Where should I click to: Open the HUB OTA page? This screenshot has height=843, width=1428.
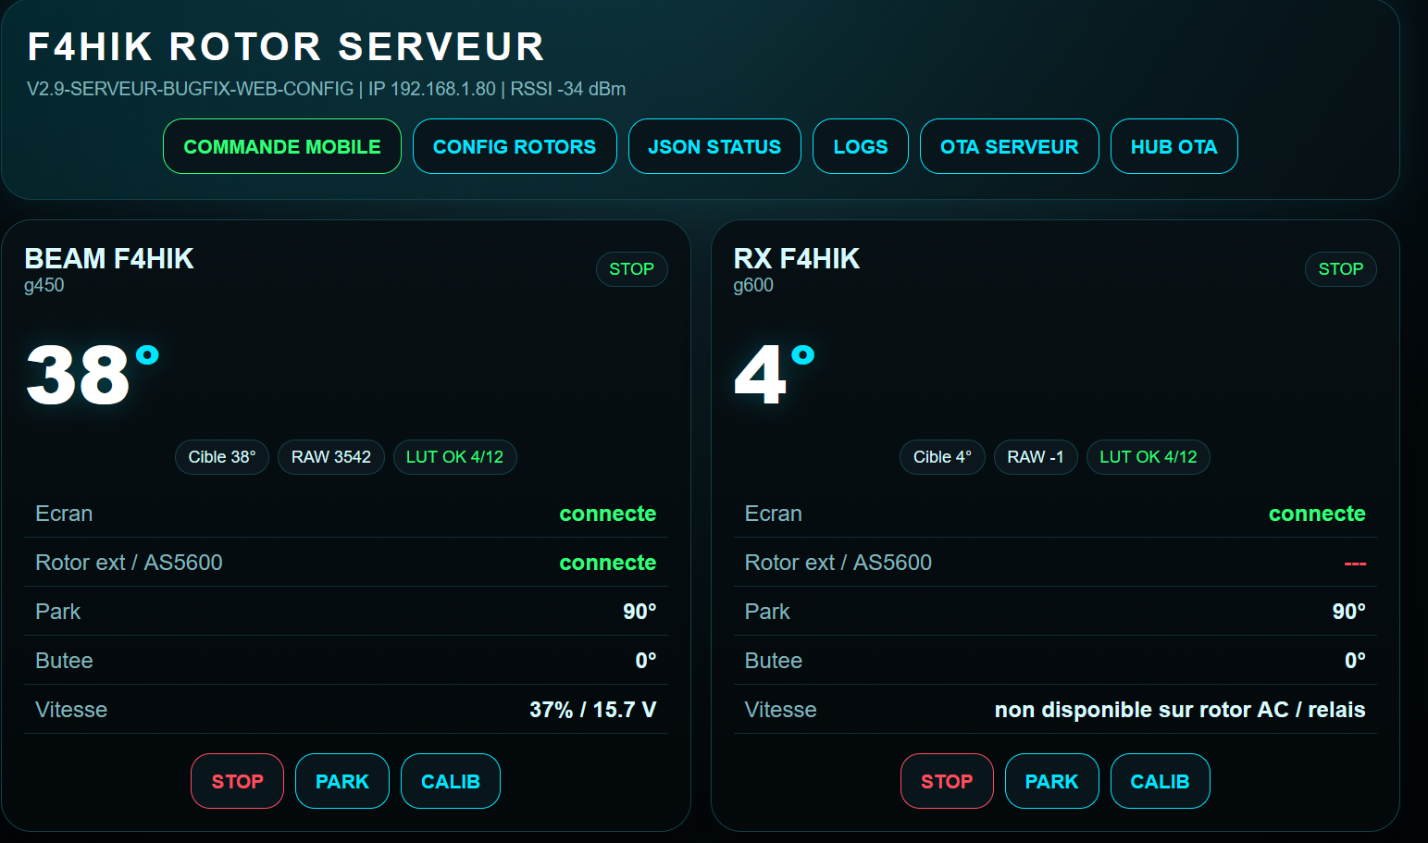coord(1174,146)
